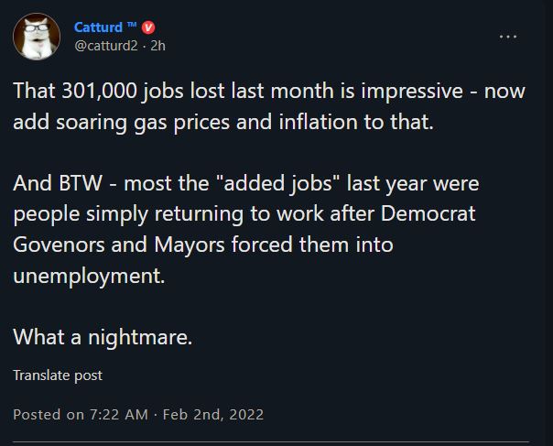The width and height of the screenshot is (553, 446).
Task: Click the Translate post link
Action: pyautogui.click(x=58, y=375)
